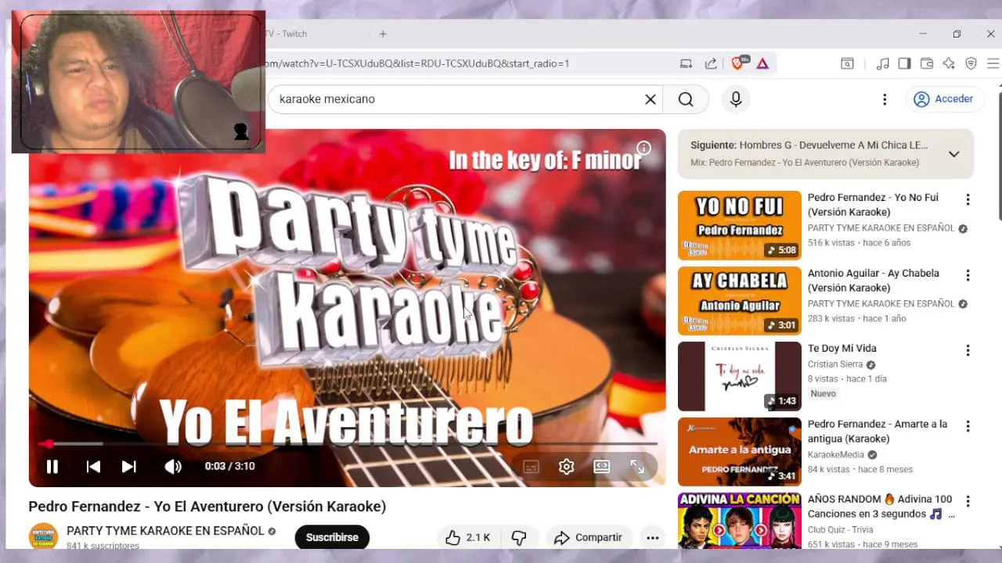Open the PARTY TYME KARAOKE EN ESPAÑOL channel link
1002x563 pixels.
(x=165, y=531)
